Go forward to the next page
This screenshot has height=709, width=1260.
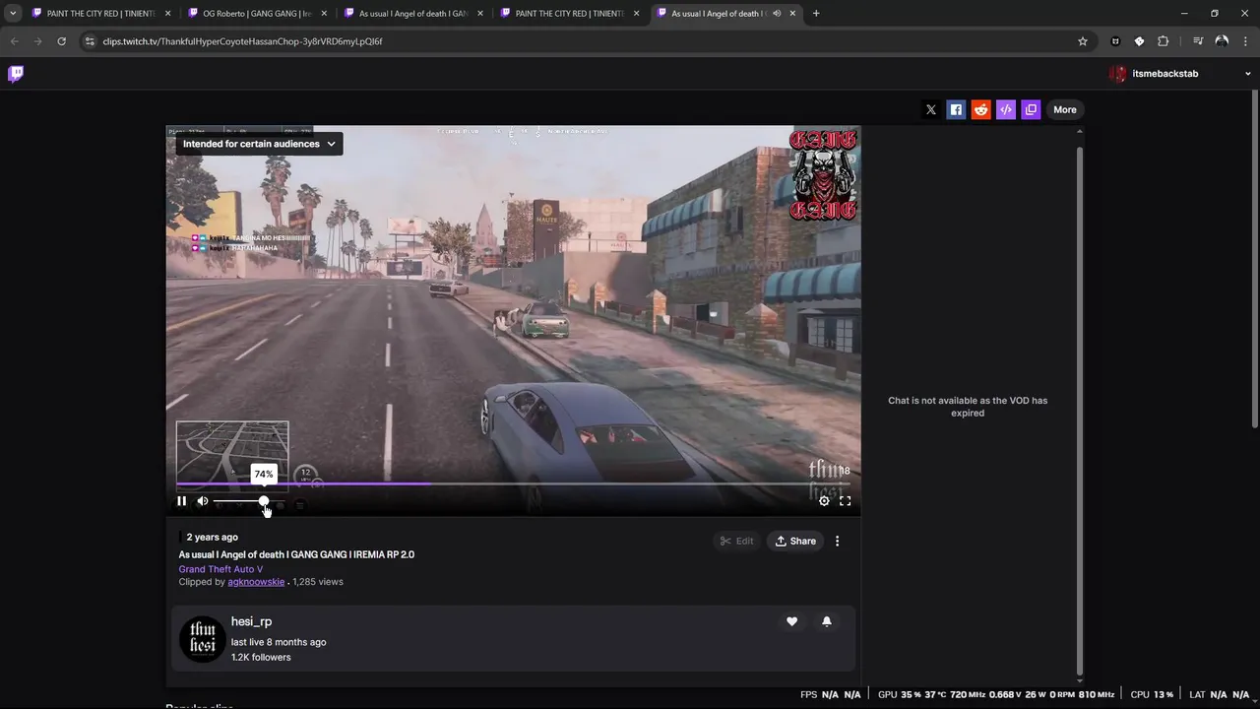[37, 41]
